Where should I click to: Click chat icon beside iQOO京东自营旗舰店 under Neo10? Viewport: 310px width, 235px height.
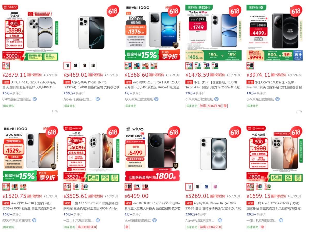pyautogui.click(x=34, y=220)
